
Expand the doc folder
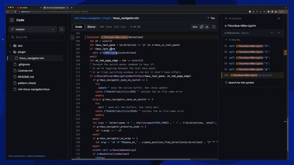point(10,46)
